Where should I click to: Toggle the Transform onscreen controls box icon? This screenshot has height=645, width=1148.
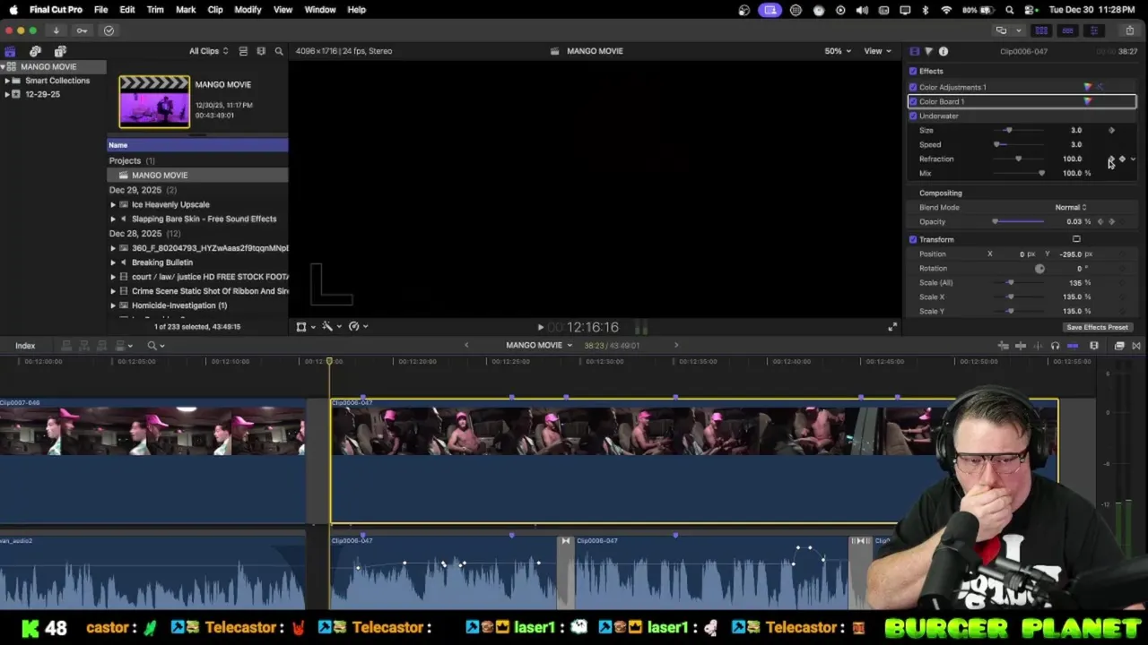(x=1076, y=239)
